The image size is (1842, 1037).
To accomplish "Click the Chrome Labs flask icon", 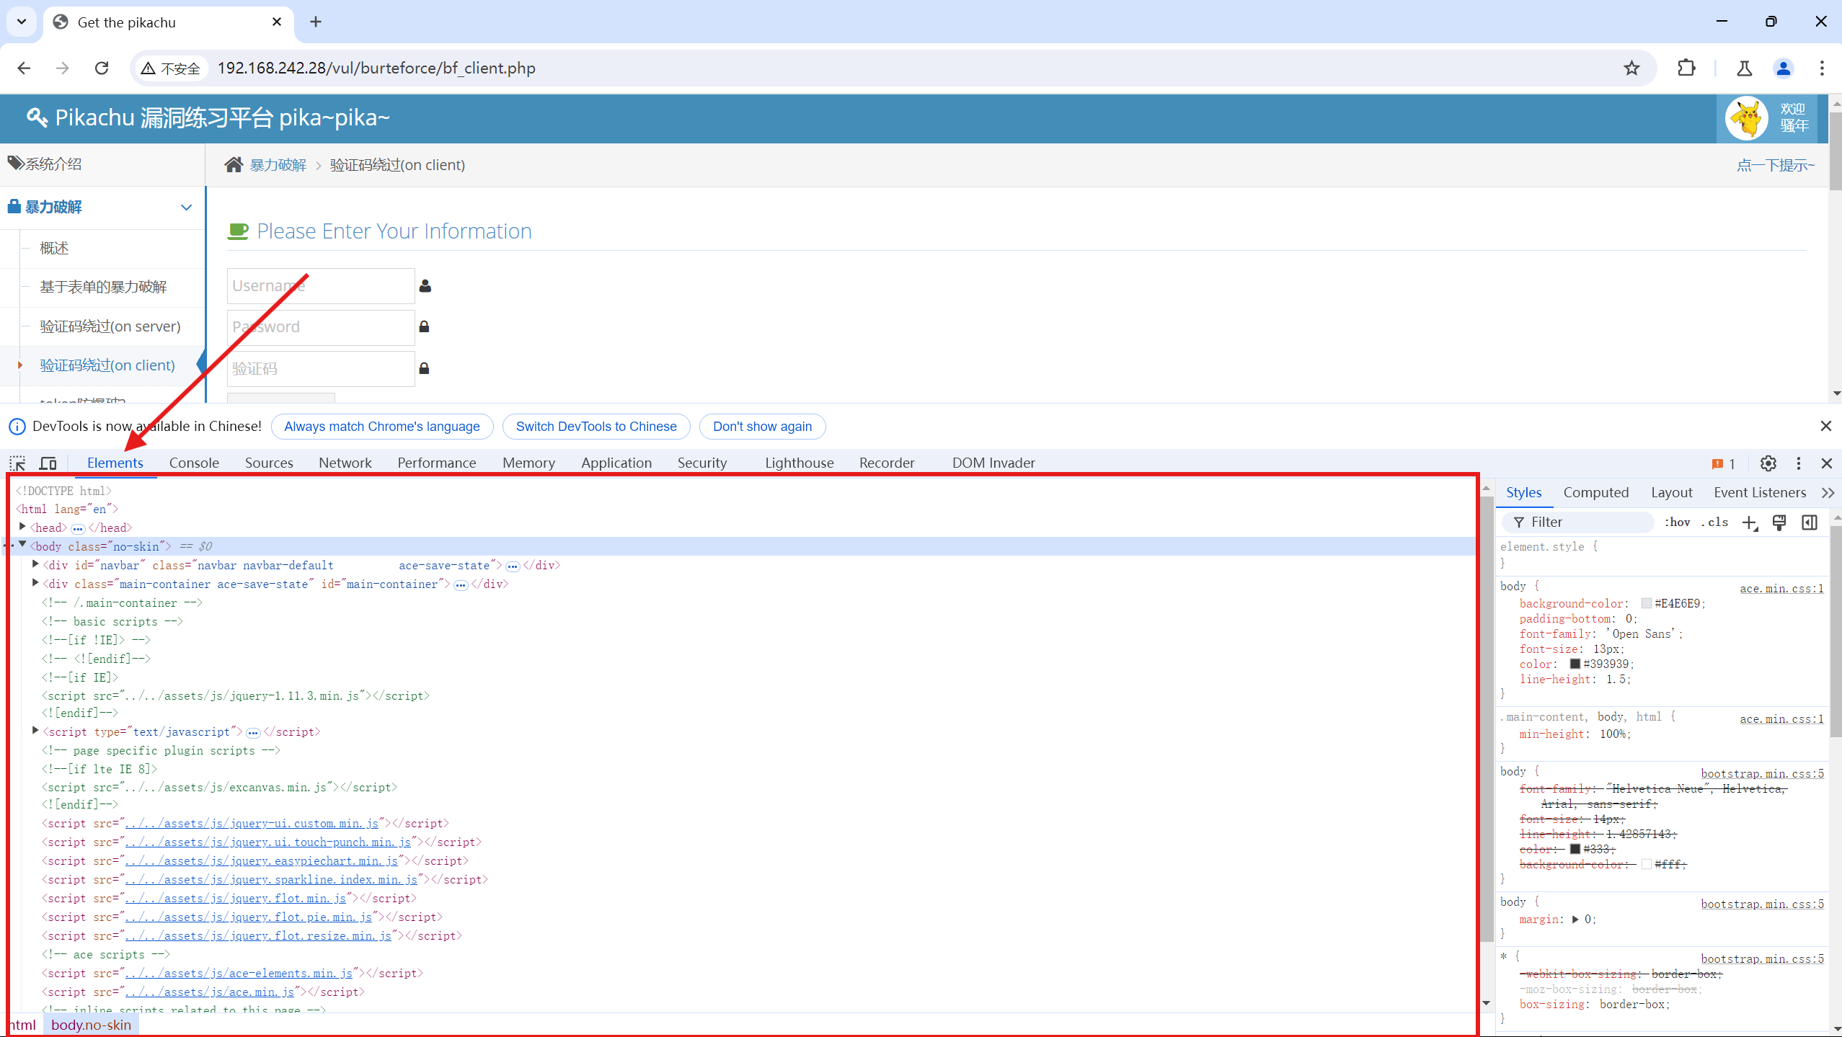I will tap(1744, 68).
